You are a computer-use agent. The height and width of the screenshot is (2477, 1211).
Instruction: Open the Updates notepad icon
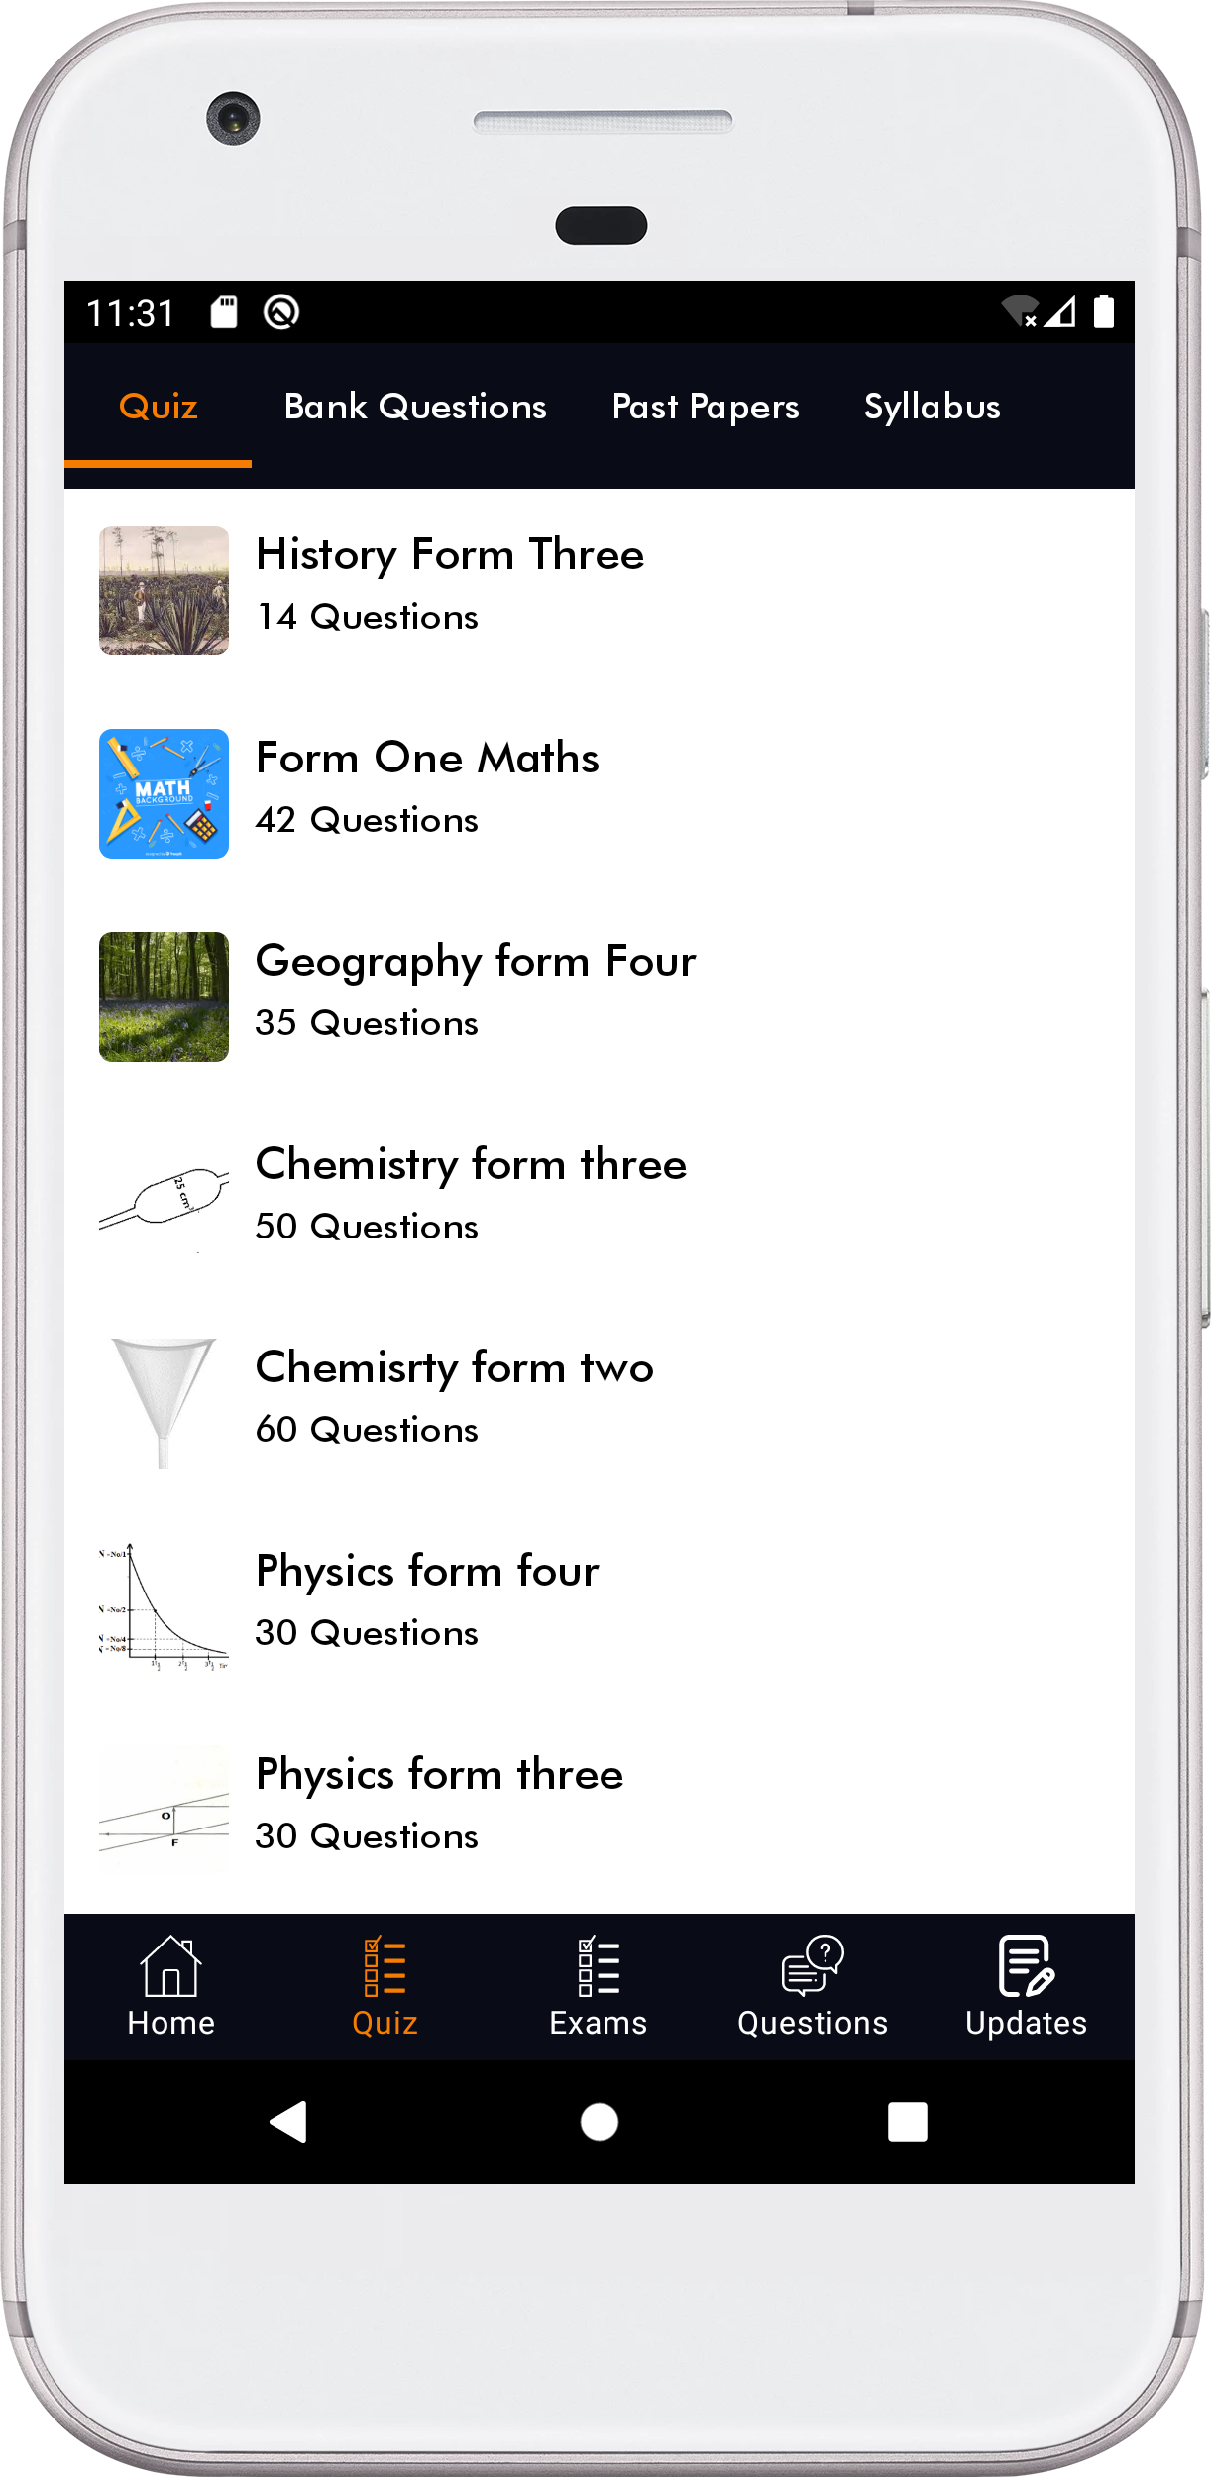pyautogui.click(x=1026, y=1965)
